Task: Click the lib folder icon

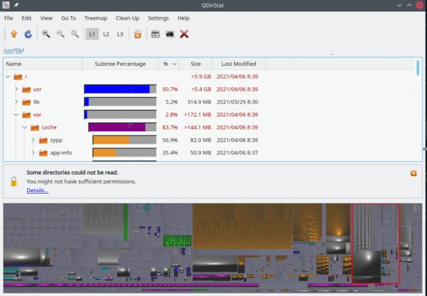Action: (x=26, y=102)
